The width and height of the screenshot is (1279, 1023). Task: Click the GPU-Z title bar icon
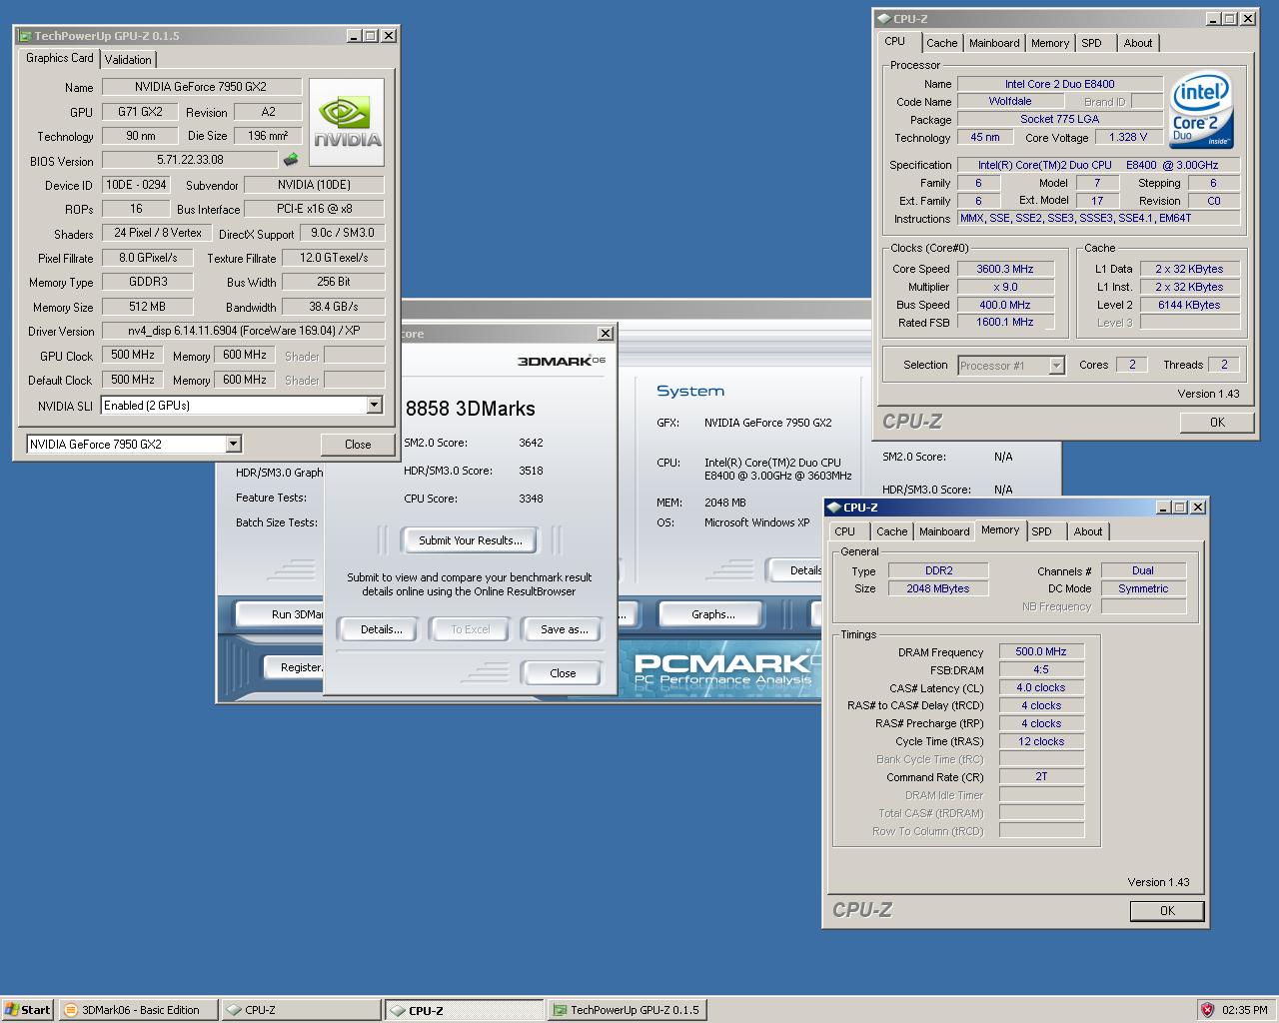tap(25, 36)
